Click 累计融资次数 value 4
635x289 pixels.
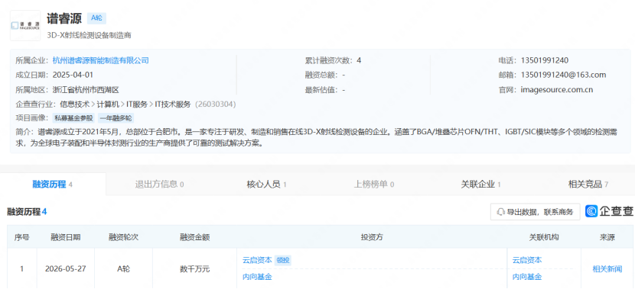359,60
